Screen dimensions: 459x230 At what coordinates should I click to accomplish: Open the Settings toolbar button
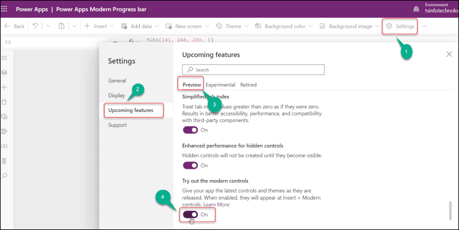click(400, 26)
